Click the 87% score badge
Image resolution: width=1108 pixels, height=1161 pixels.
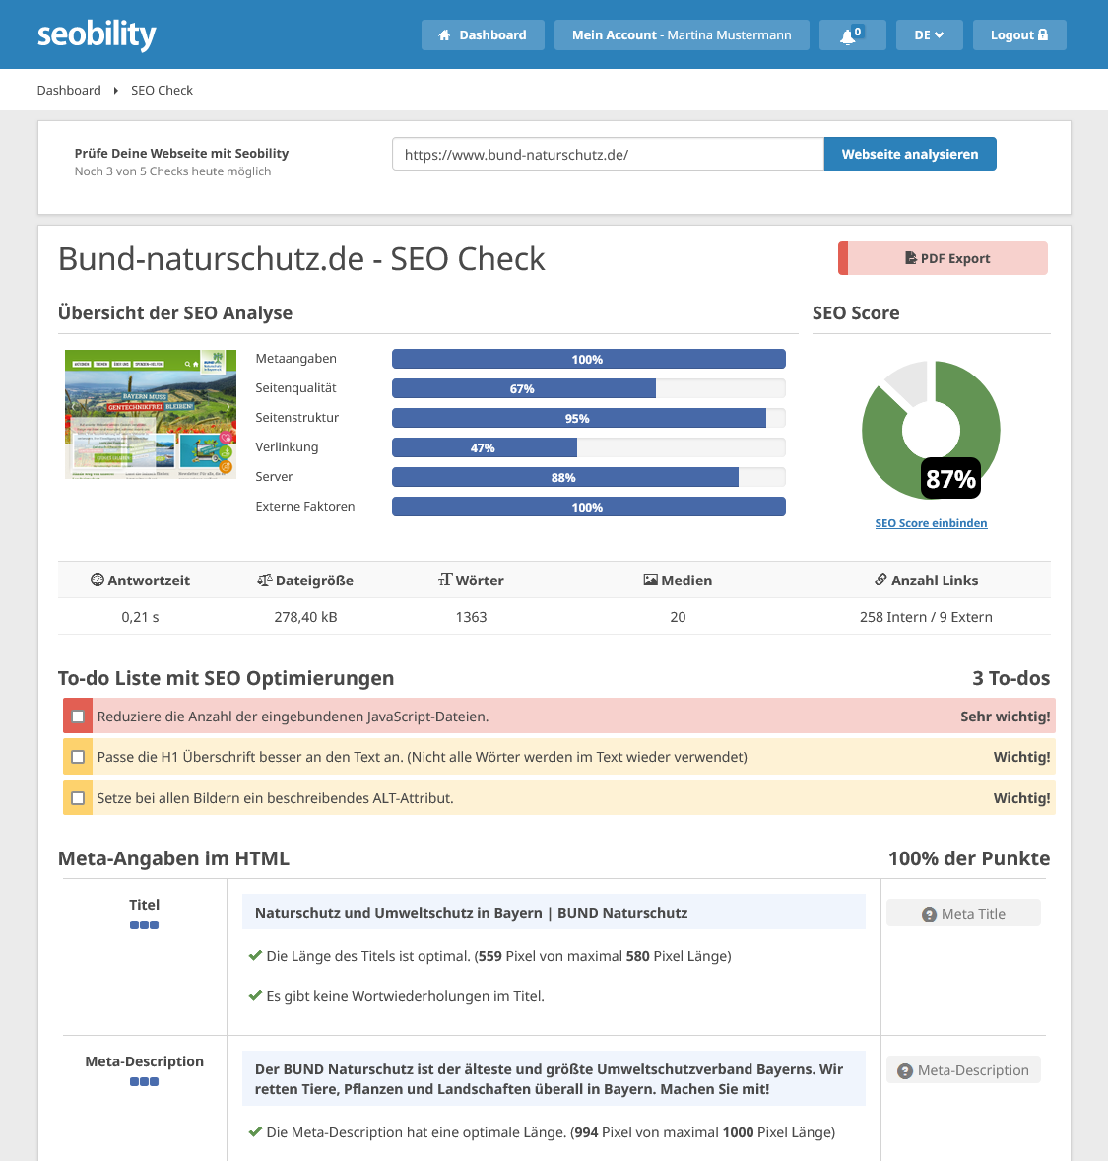[950, 478]
